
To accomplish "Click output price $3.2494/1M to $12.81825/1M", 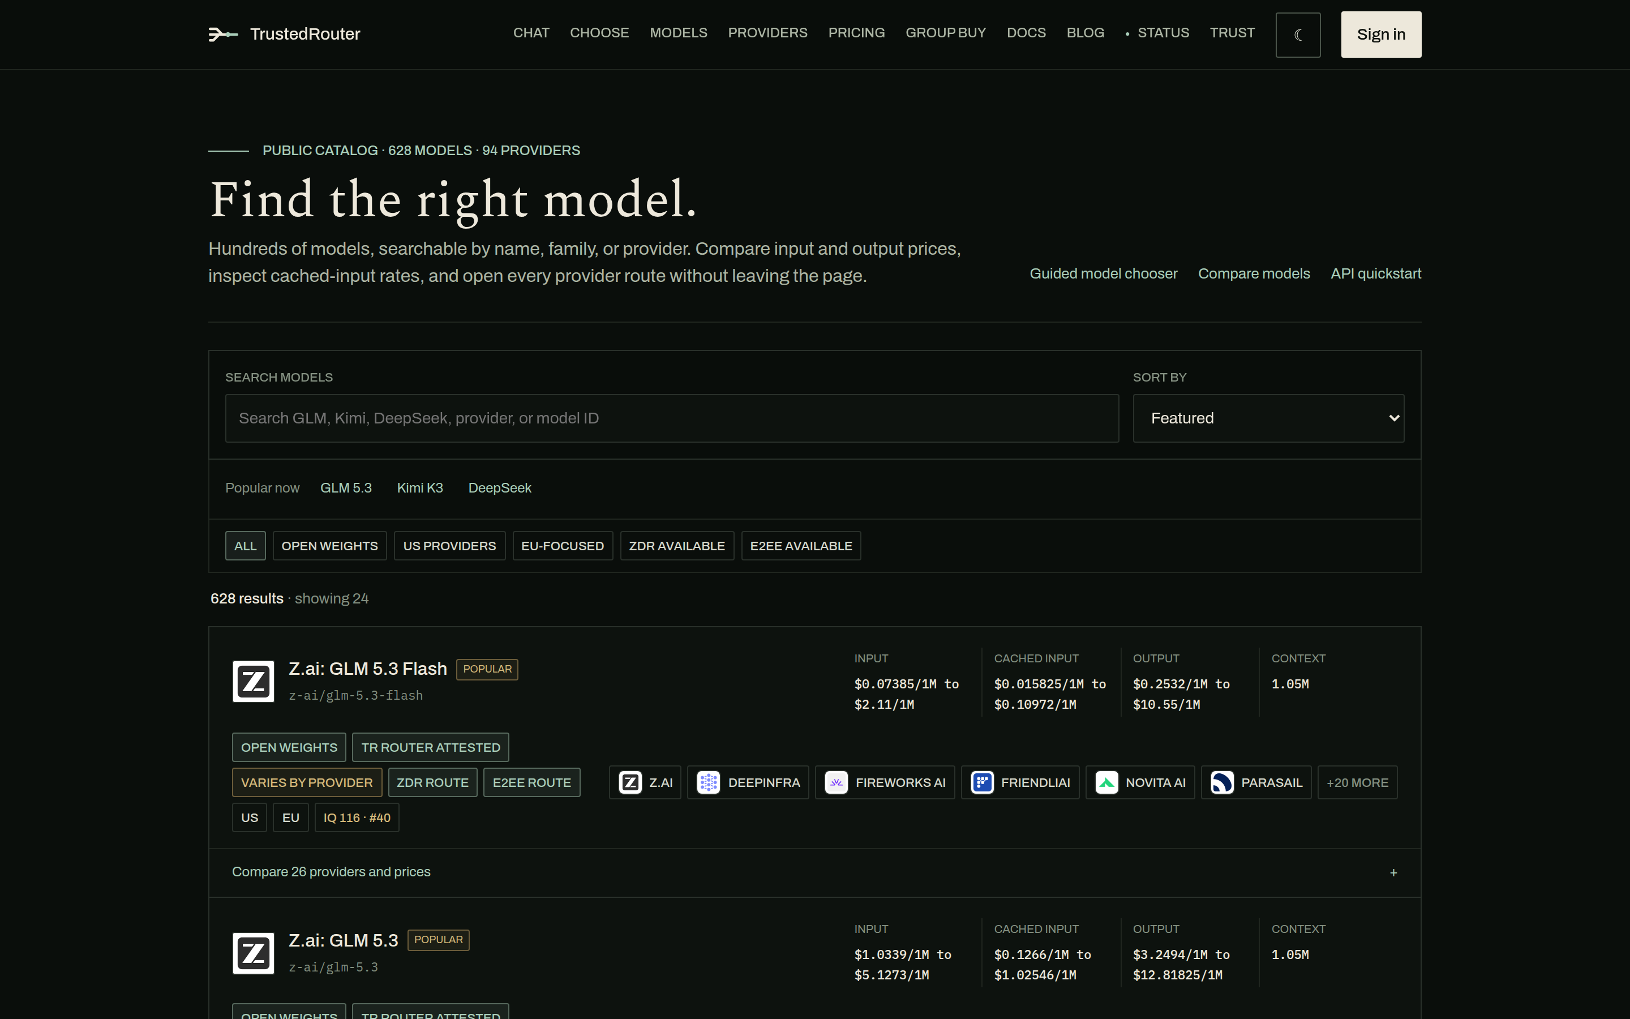I will point(1181,965).
